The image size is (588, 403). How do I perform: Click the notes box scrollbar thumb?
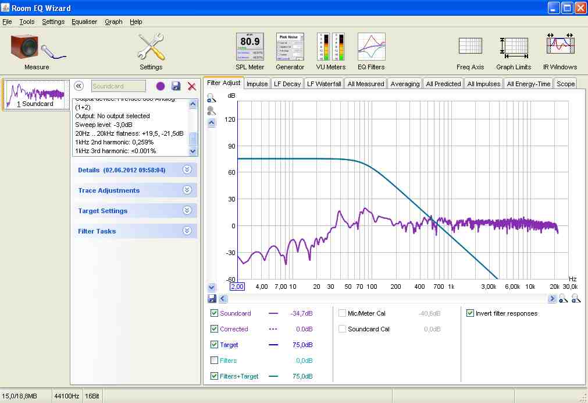point(193,139)
